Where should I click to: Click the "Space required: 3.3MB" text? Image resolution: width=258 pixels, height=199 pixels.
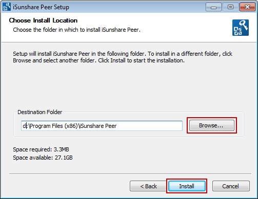coord(41,149)
